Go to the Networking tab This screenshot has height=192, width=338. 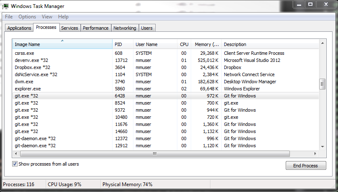(125, 28)
